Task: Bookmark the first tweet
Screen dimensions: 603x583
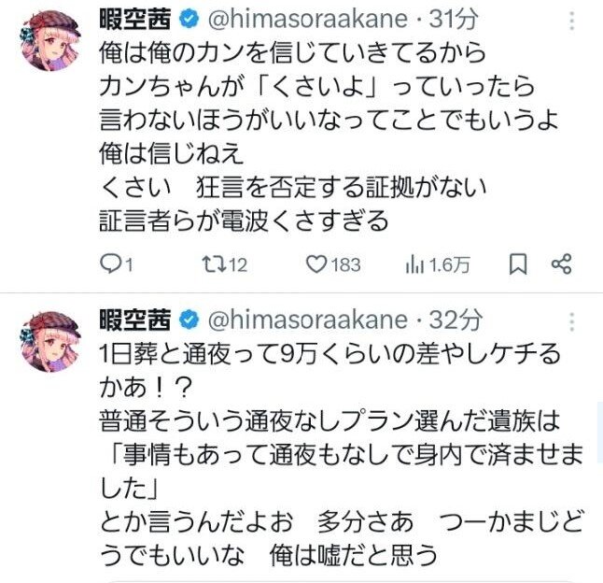Action: 518,264
